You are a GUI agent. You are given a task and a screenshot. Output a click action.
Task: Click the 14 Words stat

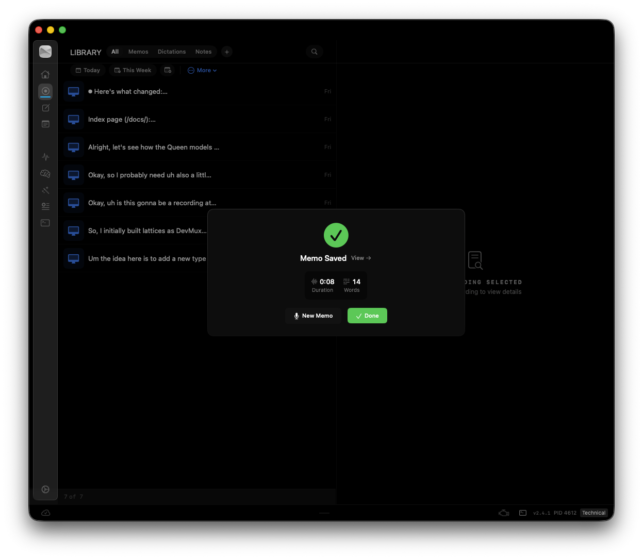tap(352, 285)
